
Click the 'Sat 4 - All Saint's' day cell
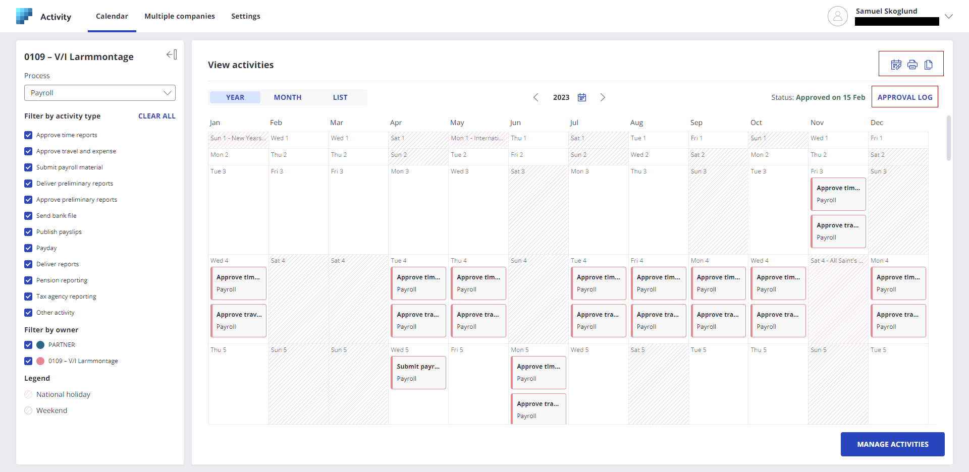838,299
